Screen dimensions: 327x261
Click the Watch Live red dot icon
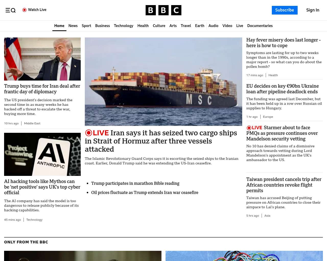(x=25, y=10)
